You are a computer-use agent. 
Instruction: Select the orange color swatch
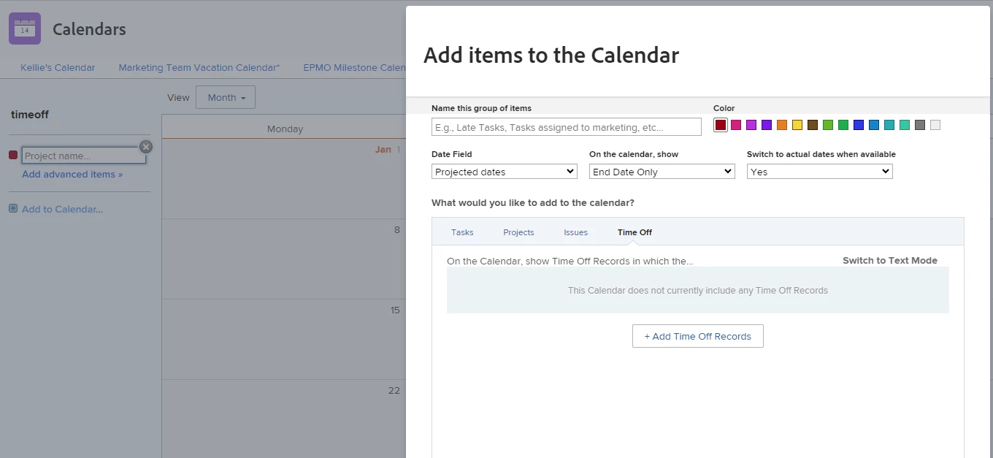(782, 125)
